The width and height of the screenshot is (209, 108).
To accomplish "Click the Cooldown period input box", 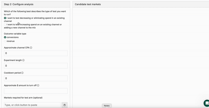I will point(36,78).
